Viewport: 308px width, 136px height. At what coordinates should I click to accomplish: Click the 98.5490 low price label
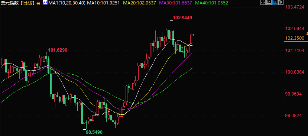94,132
